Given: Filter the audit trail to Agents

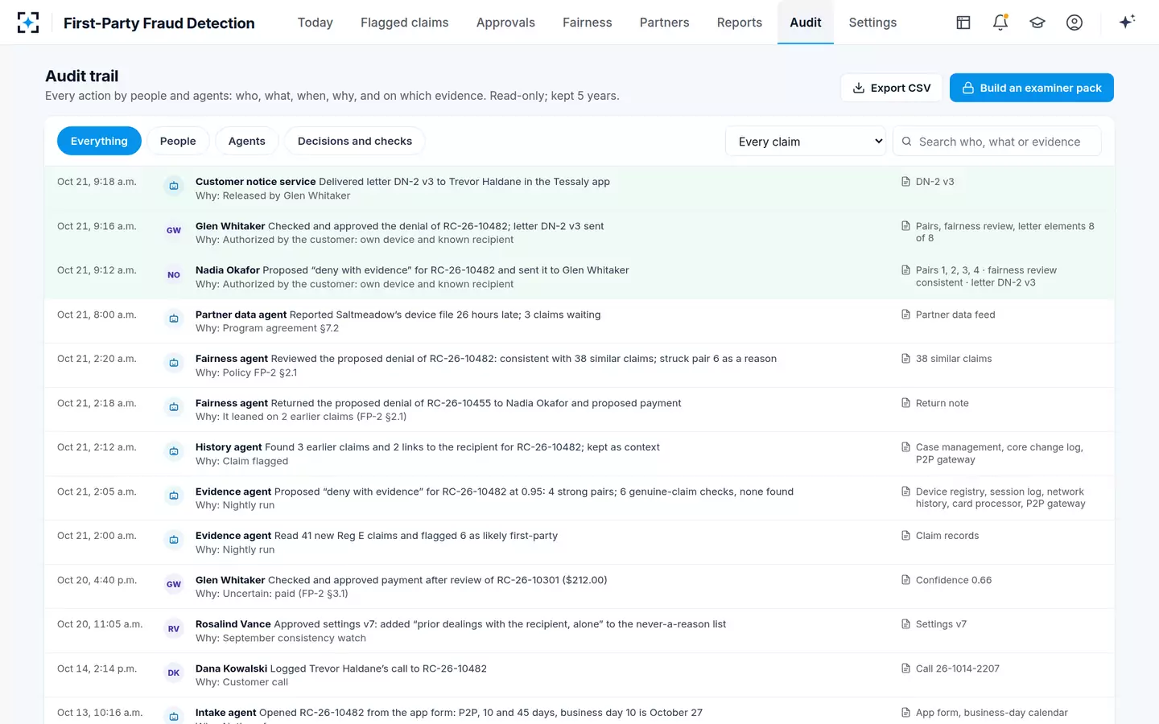Looking at the screenshot, I should pyautogui.click(x=246, y=141).
